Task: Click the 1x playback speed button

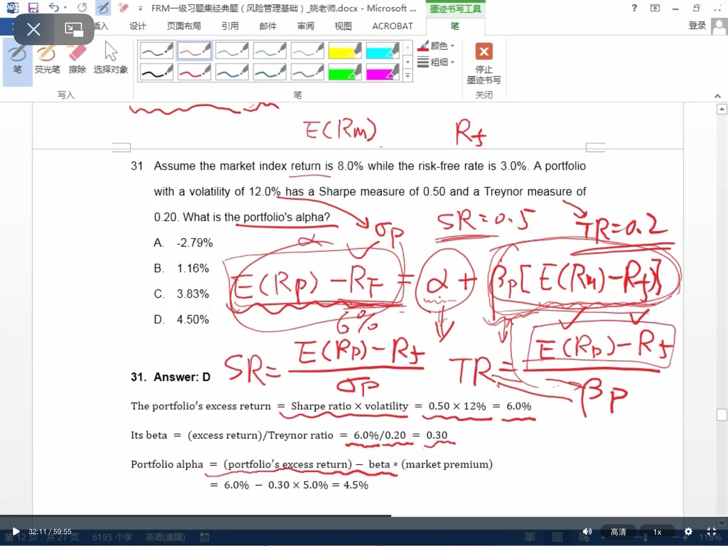Action: coord(657,532)
